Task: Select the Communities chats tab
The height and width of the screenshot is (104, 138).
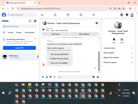Action: pyautogui.click(x=30, y=32)
